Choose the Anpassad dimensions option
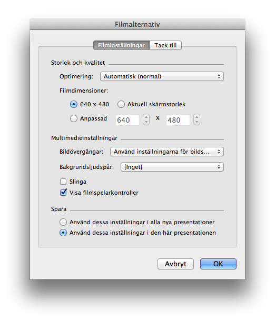The width and height of the screenshot is (275, 321). [x=74, y=118]
